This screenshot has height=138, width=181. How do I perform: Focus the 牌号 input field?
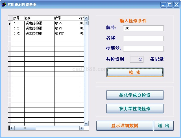point(143,28)
